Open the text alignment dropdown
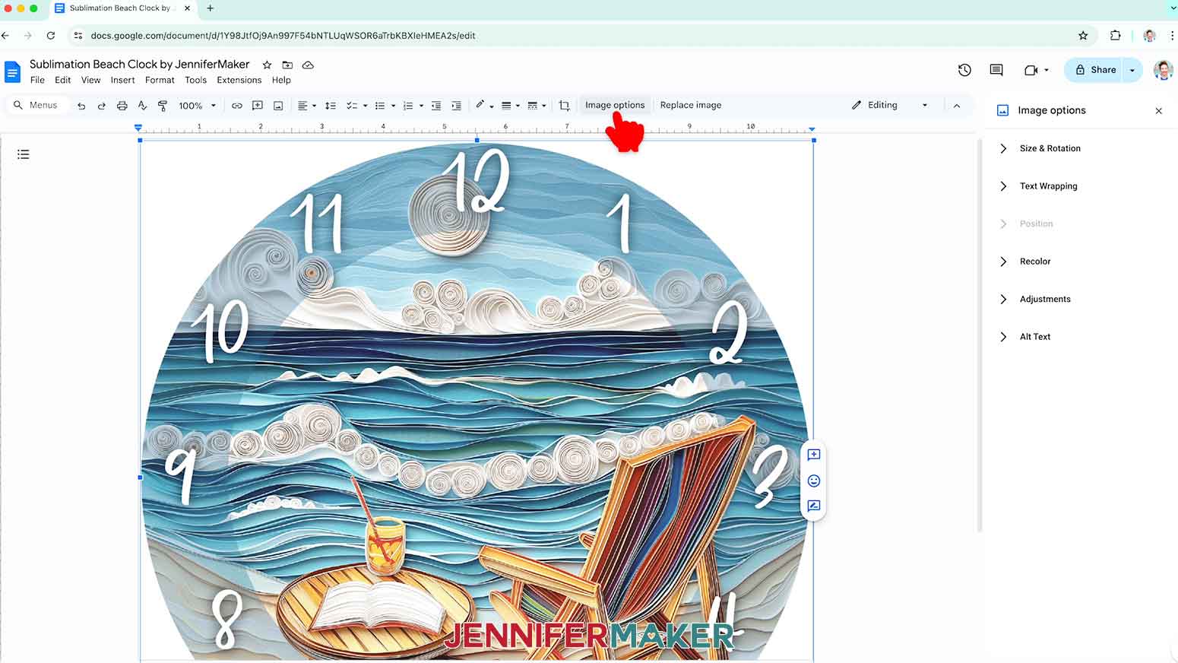The image size is (1178, 663). coord(306,106)
